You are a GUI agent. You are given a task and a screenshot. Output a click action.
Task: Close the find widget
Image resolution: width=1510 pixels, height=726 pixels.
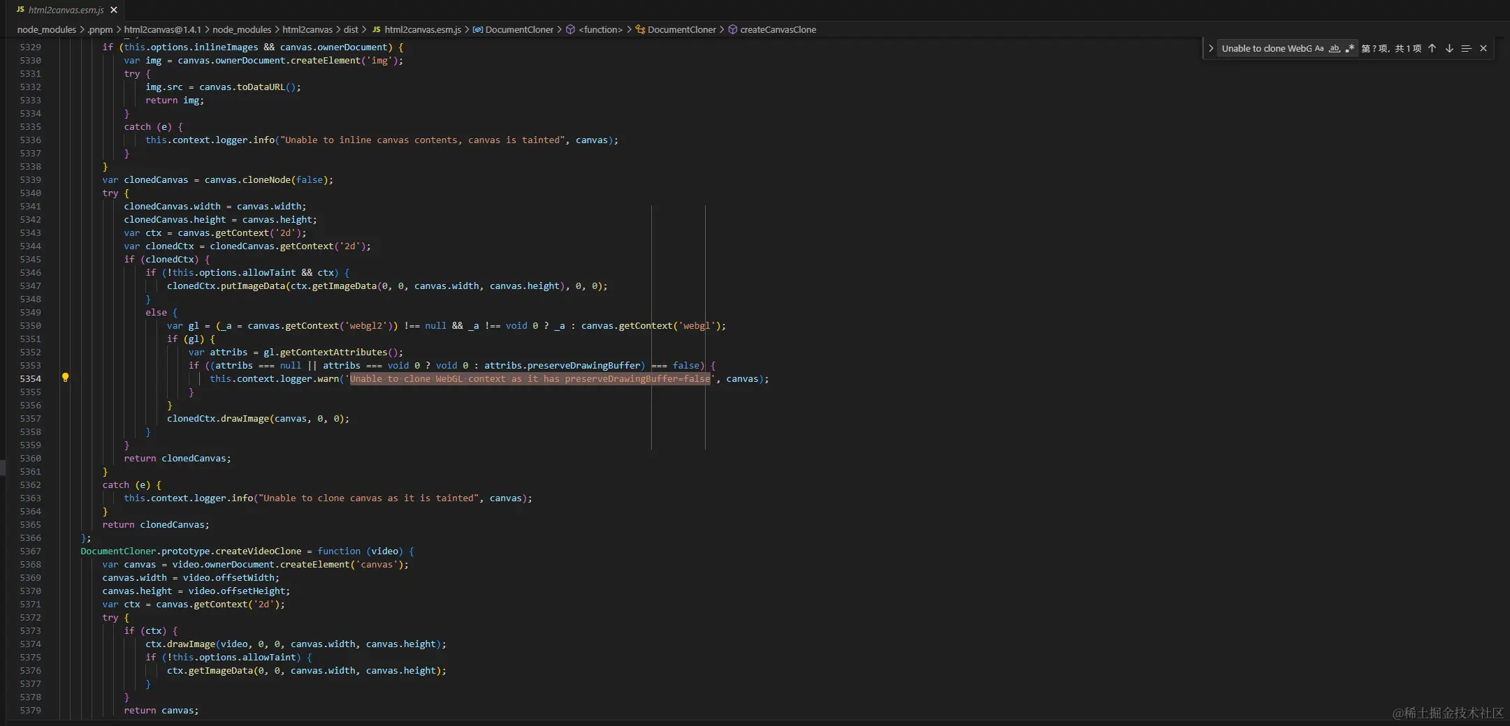(1483, 48)
